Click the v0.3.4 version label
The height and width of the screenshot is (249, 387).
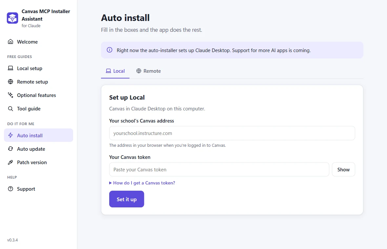click(x=12, y=240)
